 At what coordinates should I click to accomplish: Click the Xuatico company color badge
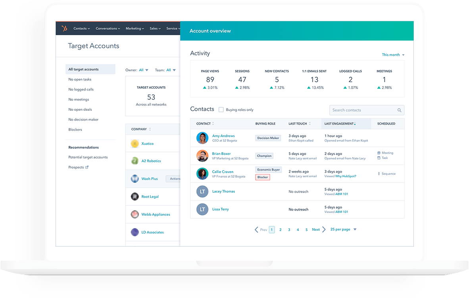coord(135,143)
